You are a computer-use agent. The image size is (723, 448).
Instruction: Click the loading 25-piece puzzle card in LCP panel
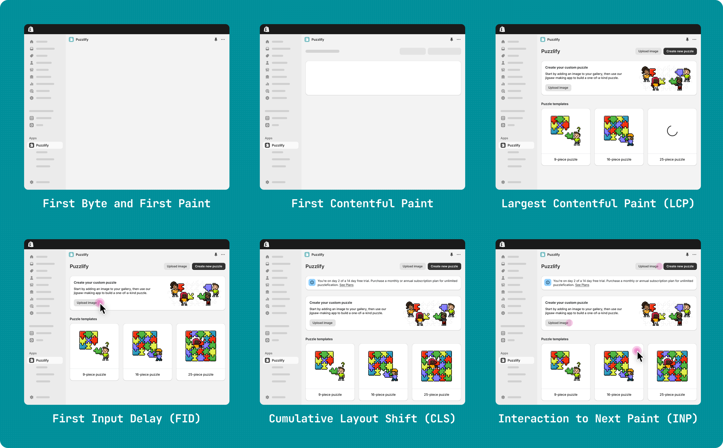(x=672, y=137)
